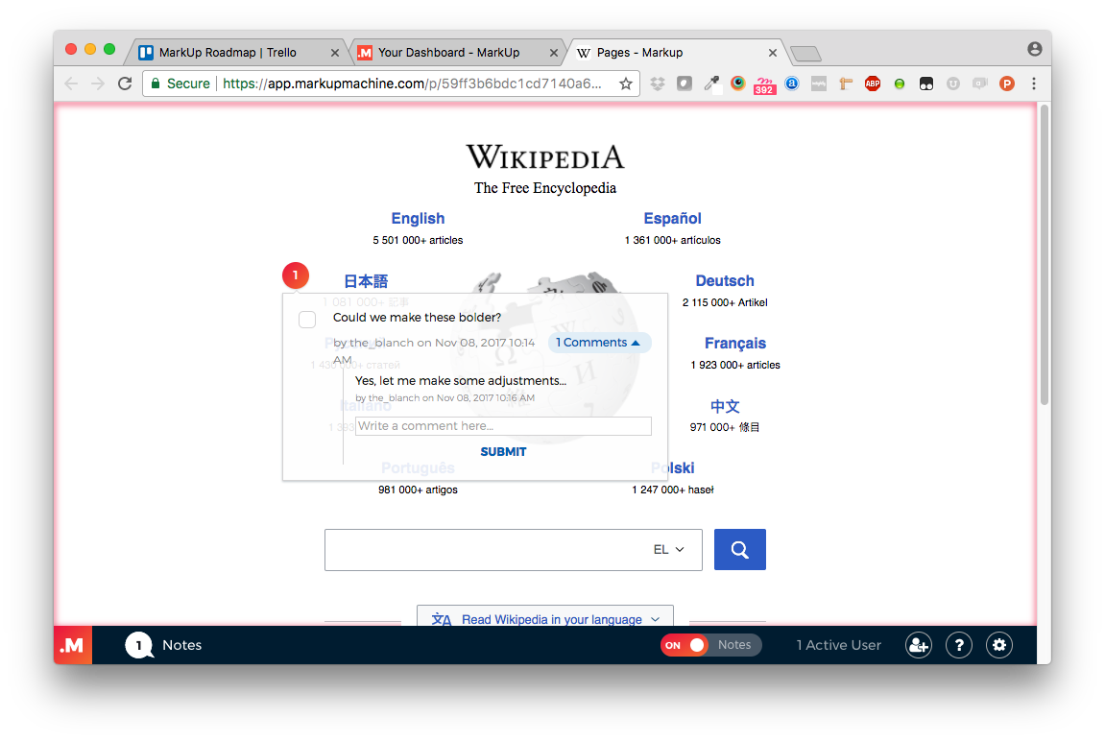
Task: Open the help question mark
Action: (x=958, y=645)
